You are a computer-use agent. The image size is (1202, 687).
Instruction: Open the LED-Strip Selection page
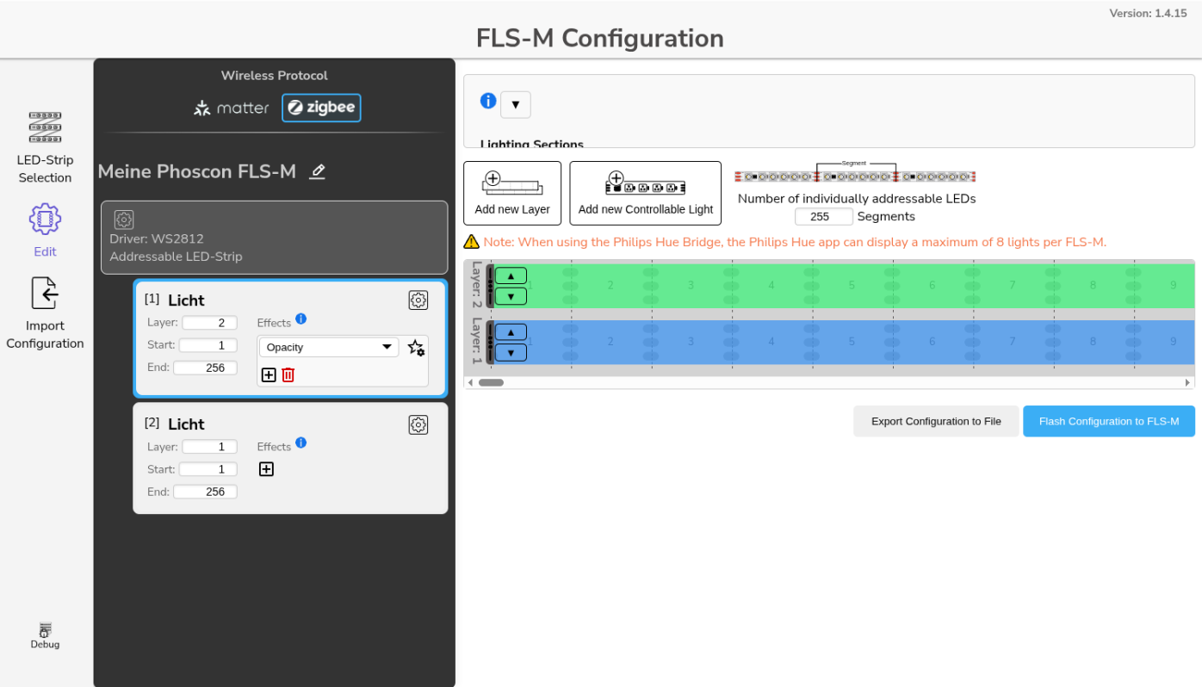[45, 146]
